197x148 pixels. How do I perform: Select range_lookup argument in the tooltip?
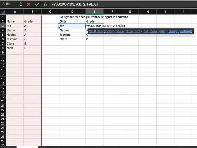point(179,31)
